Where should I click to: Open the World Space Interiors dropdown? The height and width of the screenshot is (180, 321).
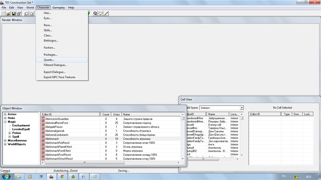(x=242, y=108)
